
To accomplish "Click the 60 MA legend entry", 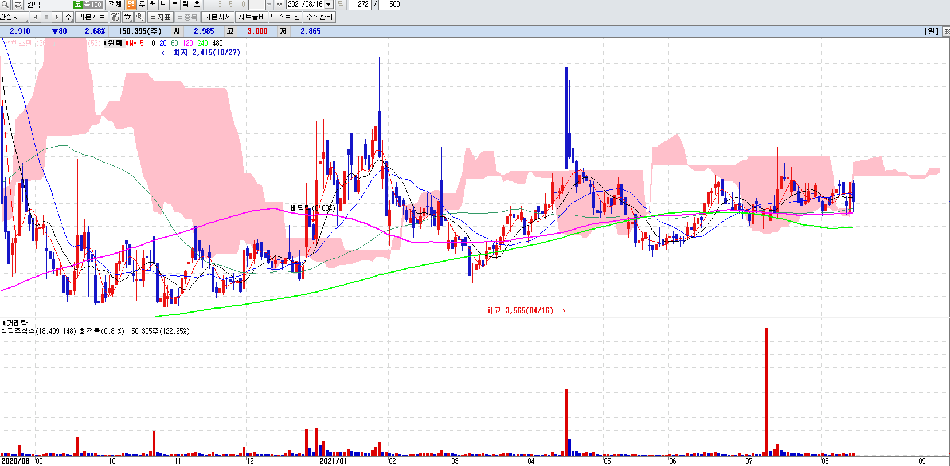I will coord(174,43).
